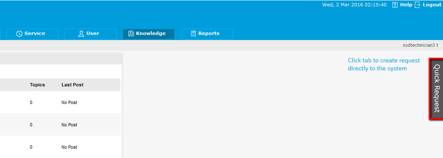443x158 pixels.
Task: Click the report icon on Reports
Action: [193, 34]
